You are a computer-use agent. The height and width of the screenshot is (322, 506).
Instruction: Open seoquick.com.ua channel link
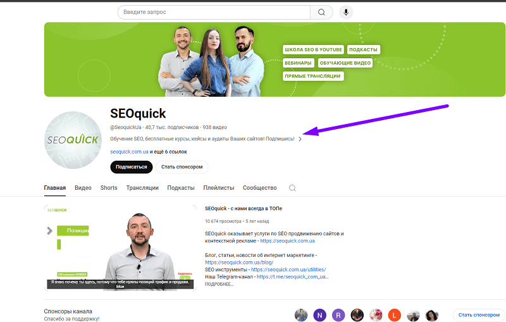point(129,152)
